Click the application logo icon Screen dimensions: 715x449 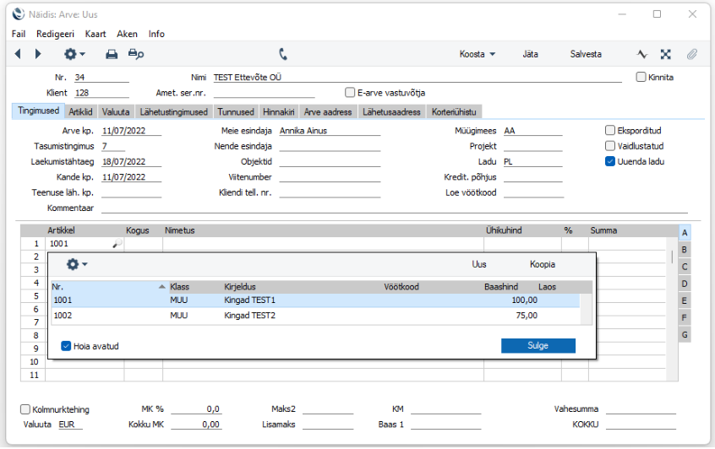(19, 14)
